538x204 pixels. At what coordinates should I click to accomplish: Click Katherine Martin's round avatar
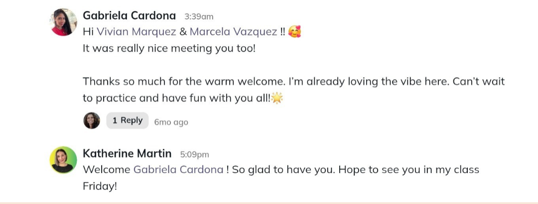[63, 160]
